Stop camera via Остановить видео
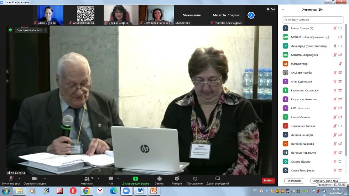Screen dimensions: 349x196 [35, 179]
